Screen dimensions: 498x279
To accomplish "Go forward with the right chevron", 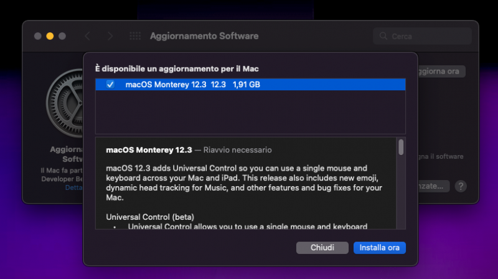I will tap(110, 36).
